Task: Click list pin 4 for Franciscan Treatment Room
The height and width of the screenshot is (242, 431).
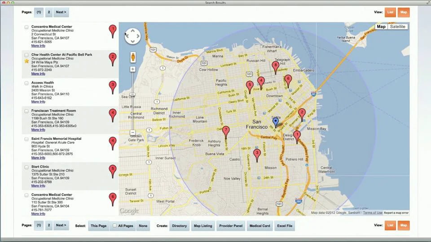Action: (x=112, y=115)
